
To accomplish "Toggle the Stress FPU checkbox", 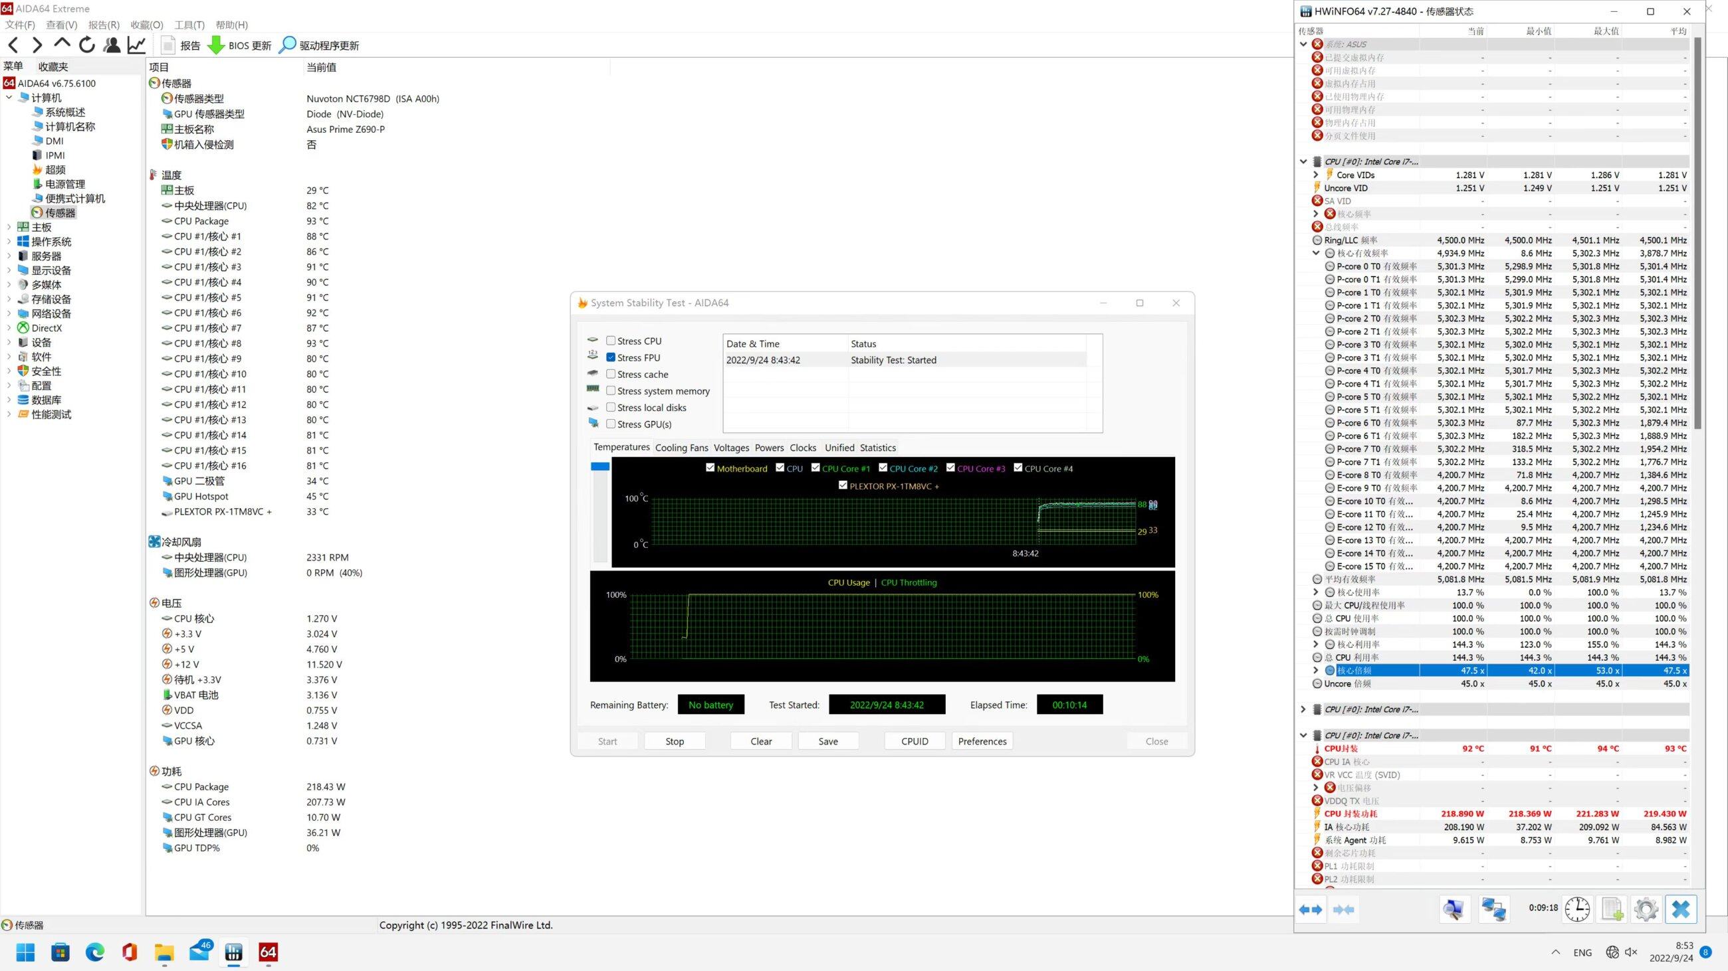I will pos(611,357).
